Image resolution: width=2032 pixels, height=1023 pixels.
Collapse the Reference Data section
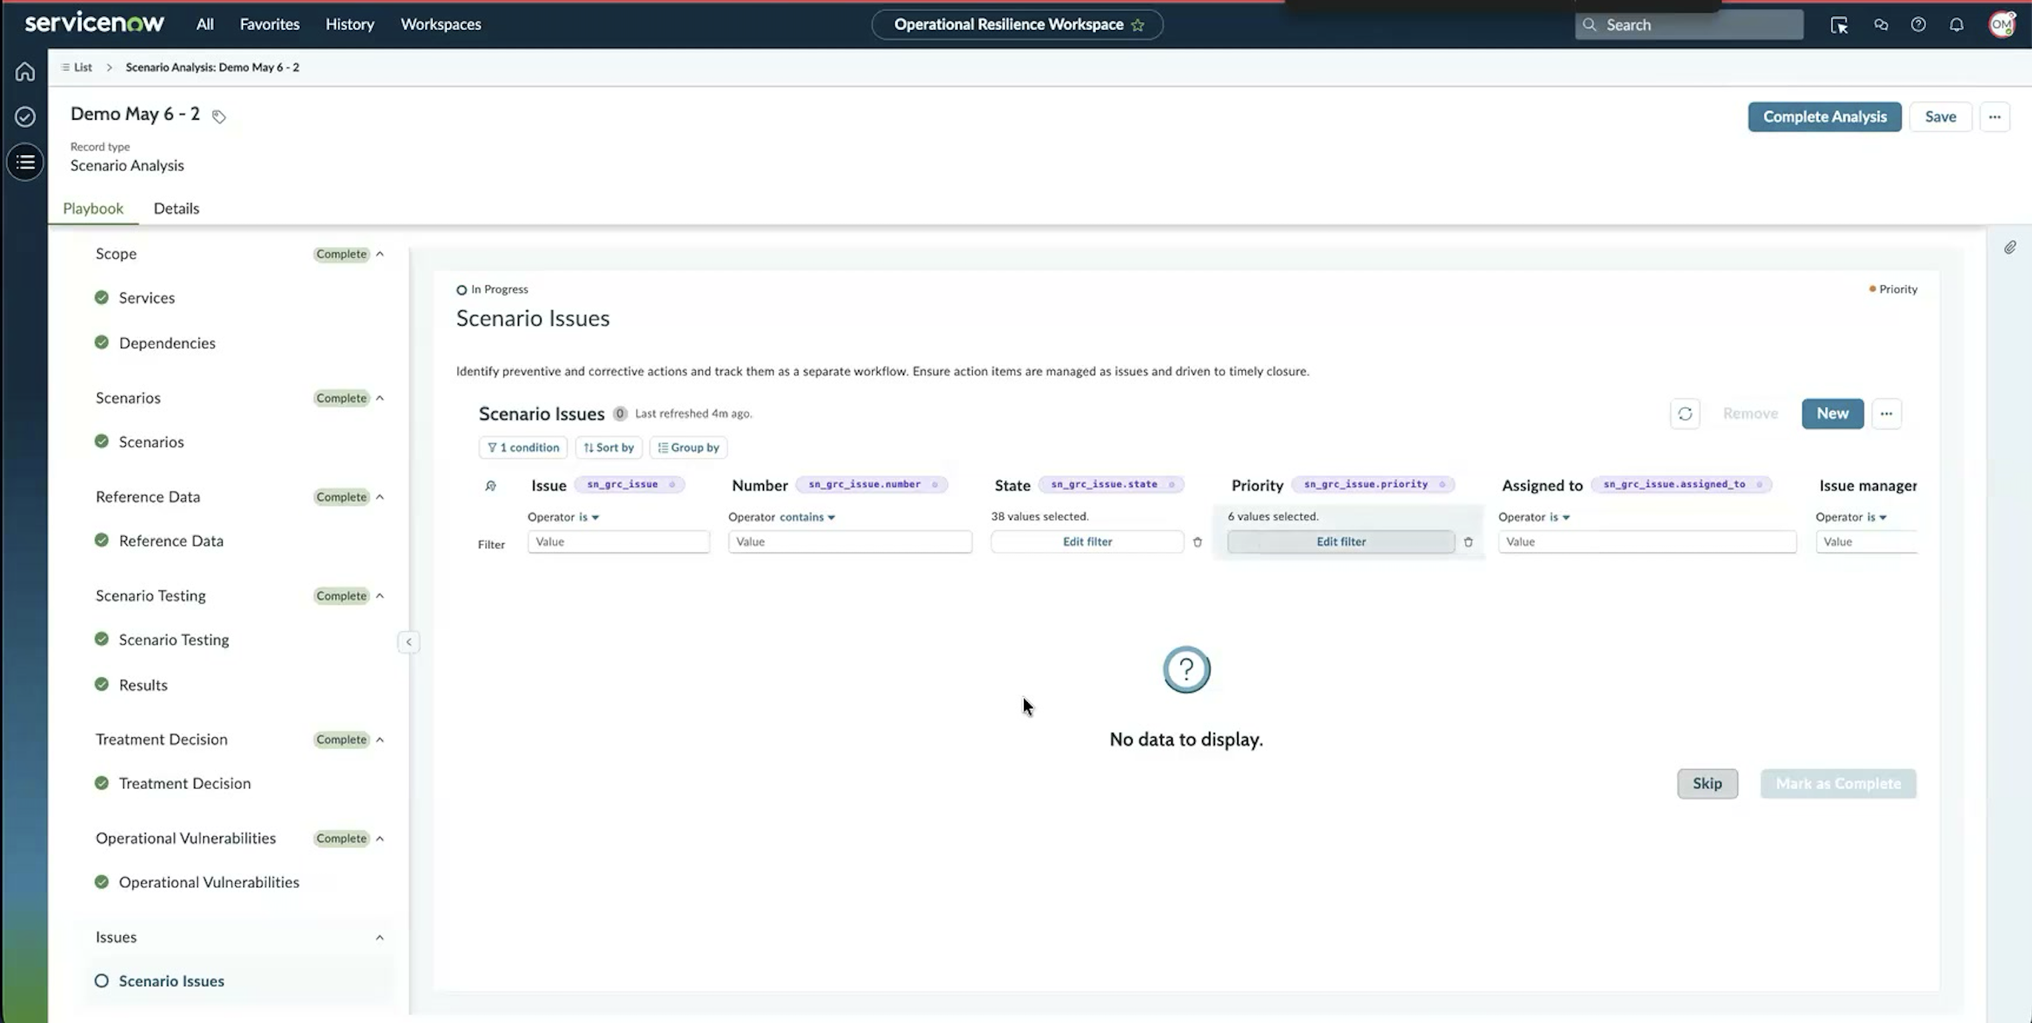tap(380, 497)
